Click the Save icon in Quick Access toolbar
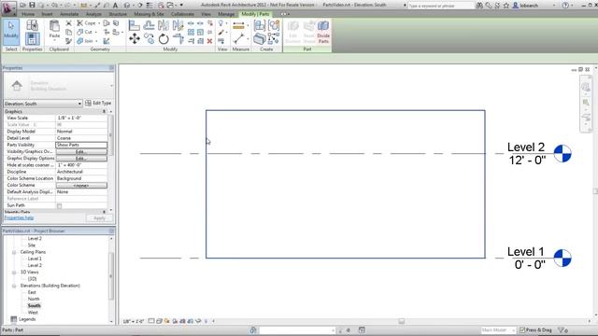598x336 pixels. point(32,6)
